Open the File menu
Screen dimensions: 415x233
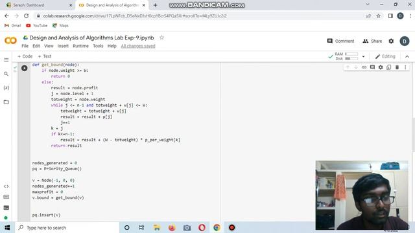[25, 46]
